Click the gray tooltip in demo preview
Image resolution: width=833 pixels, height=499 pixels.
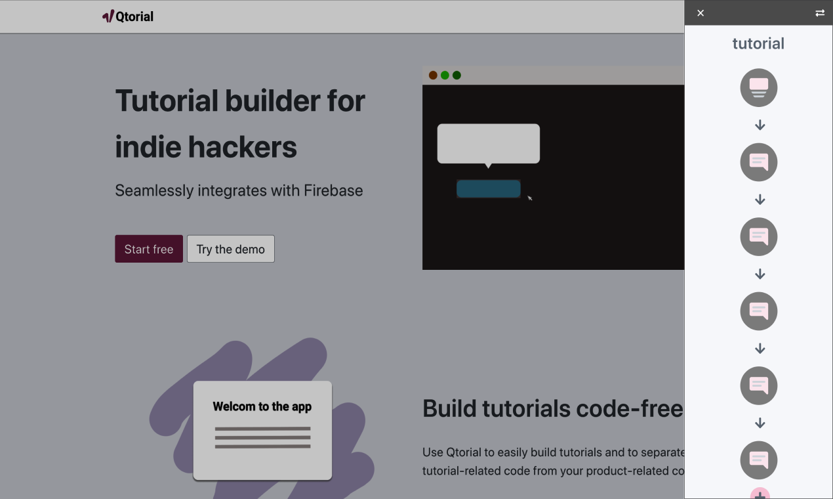489,144
